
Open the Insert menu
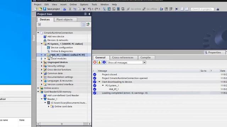pyautogui.click(x=63, y=5)
